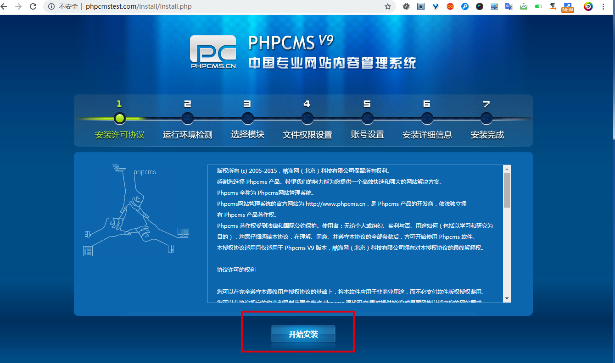Toggle the V-shaped extension icon
Screen dimensions: 615x363
tap(436, 6)
